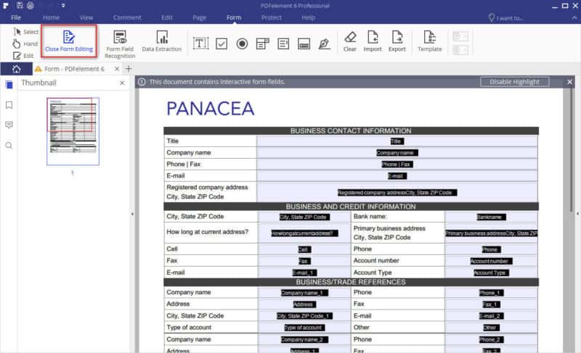Select the Combo Box form tool
The height and width of the screenshot is (353, 581).
pyautogui.click(x=263, y=43)
